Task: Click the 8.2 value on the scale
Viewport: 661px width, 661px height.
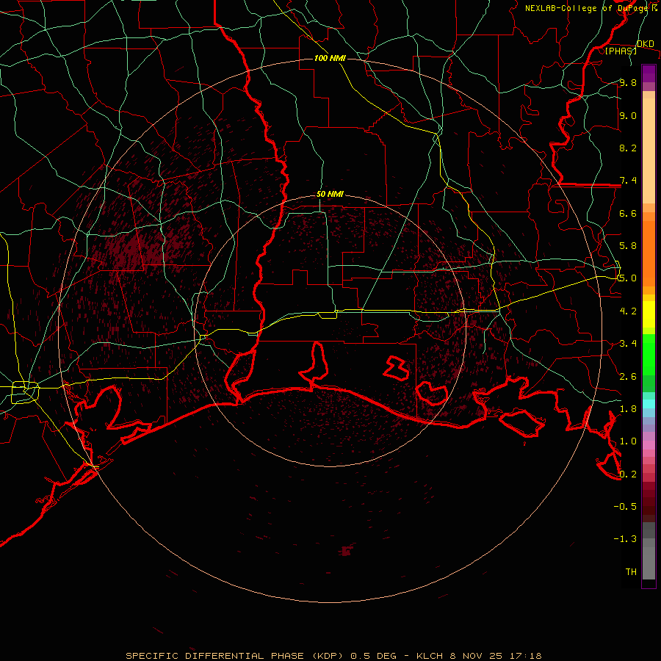Action: tap(628, 148)
